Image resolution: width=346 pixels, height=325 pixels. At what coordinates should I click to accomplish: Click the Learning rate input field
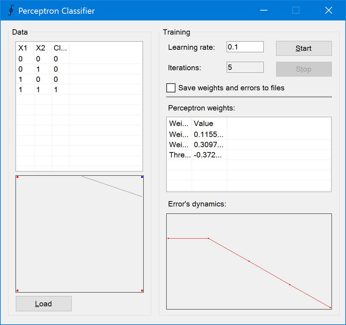pyautogui.click(x=245, y=46)
